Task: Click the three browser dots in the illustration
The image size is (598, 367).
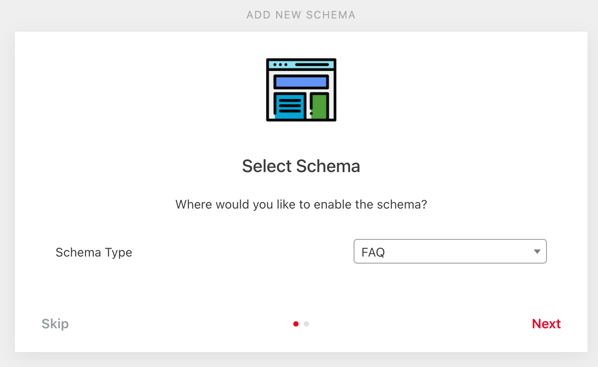Action: [x=280, y=65]
